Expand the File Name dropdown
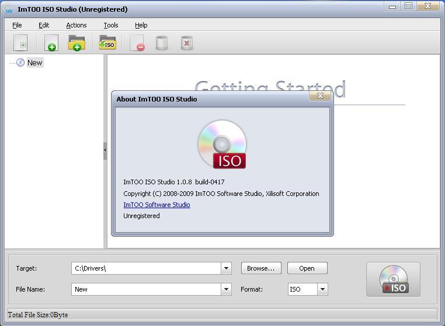 click(x=226, y=289)
